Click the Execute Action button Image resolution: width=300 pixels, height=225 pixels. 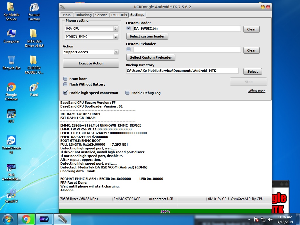coord(91,63)
